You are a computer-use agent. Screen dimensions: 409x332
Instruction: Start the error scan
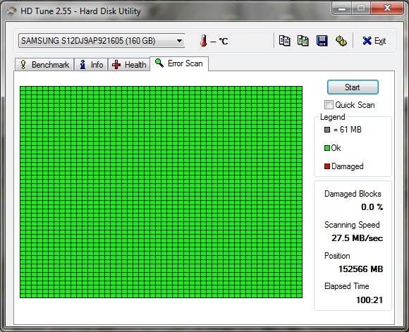[x=353, y=87]
